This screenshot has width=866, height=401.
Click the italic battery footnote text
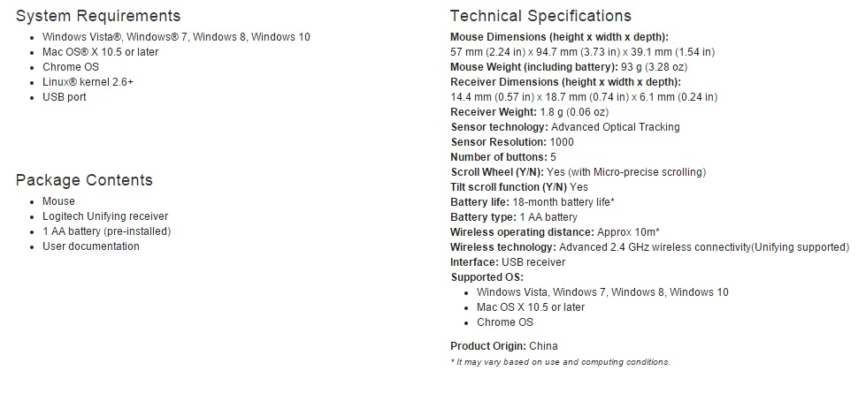point(560,362)
